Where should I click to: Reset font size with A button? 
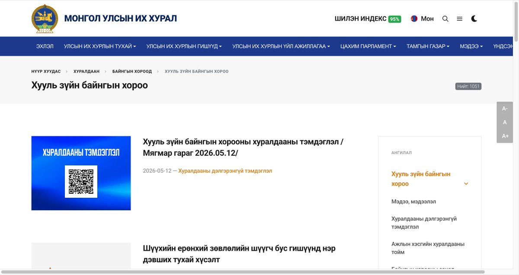pos(505,123)
